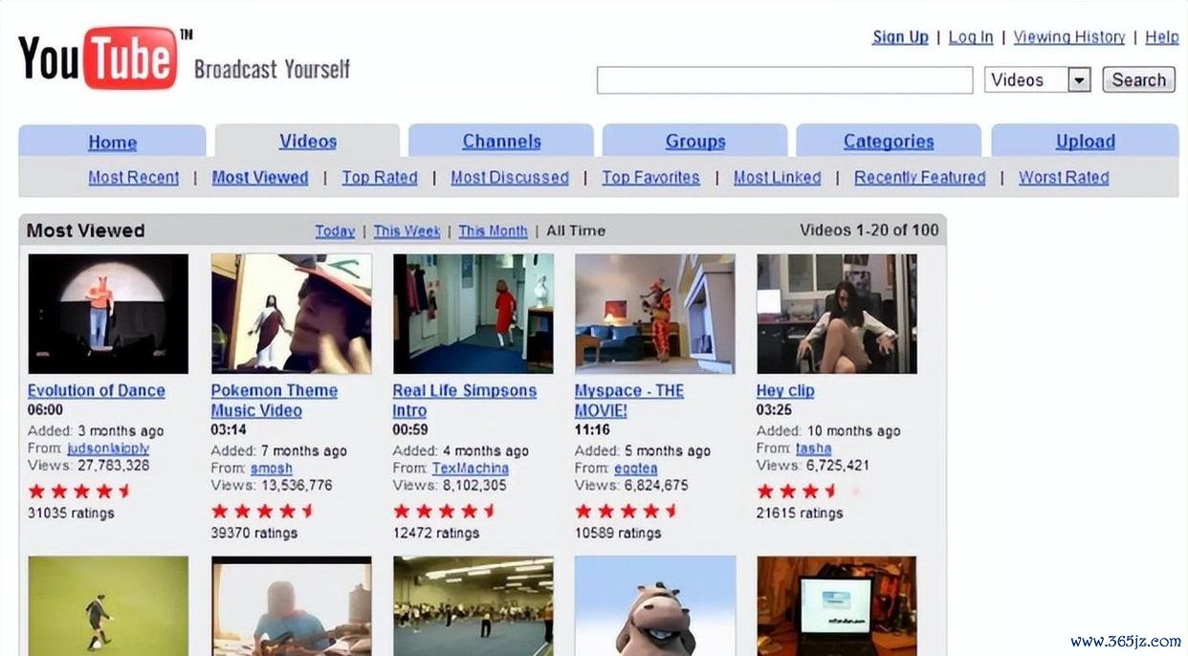
Task: Open Most Linked videos
Action: (x=777, y=177)
